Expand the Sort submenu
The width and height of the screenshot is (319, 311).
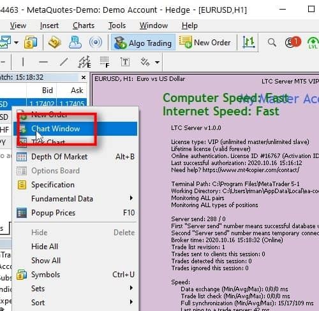click(x=75, y=303)
